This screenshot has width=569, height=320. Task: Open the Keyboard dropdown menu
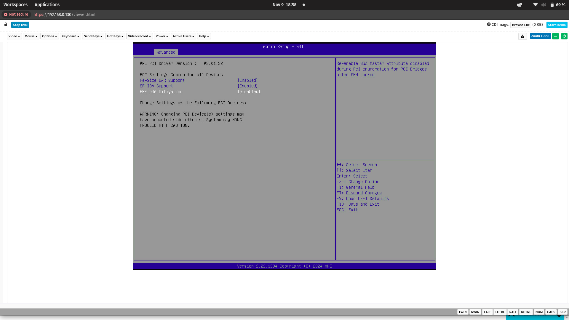pos(71,36)
